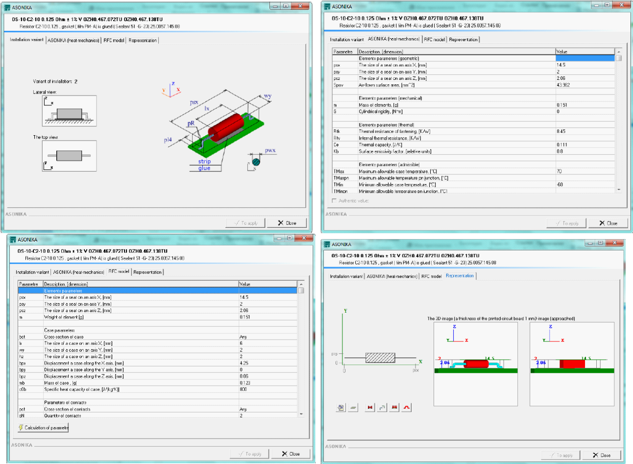Toggle the Authentic value checkbox
The width and height of the screenshot is (633, 464).
pos(335,201)
